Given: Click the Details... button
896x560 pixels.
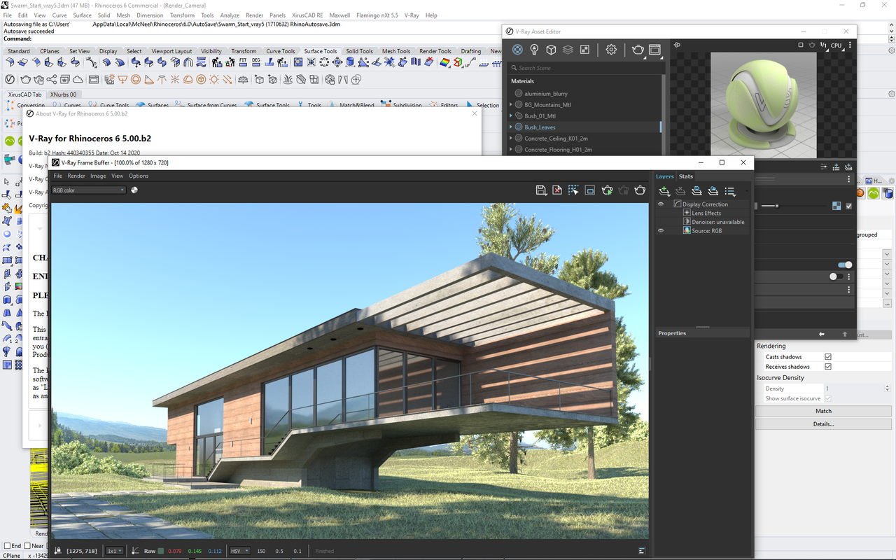Looking at the screenshot, I should pos(823,423).
